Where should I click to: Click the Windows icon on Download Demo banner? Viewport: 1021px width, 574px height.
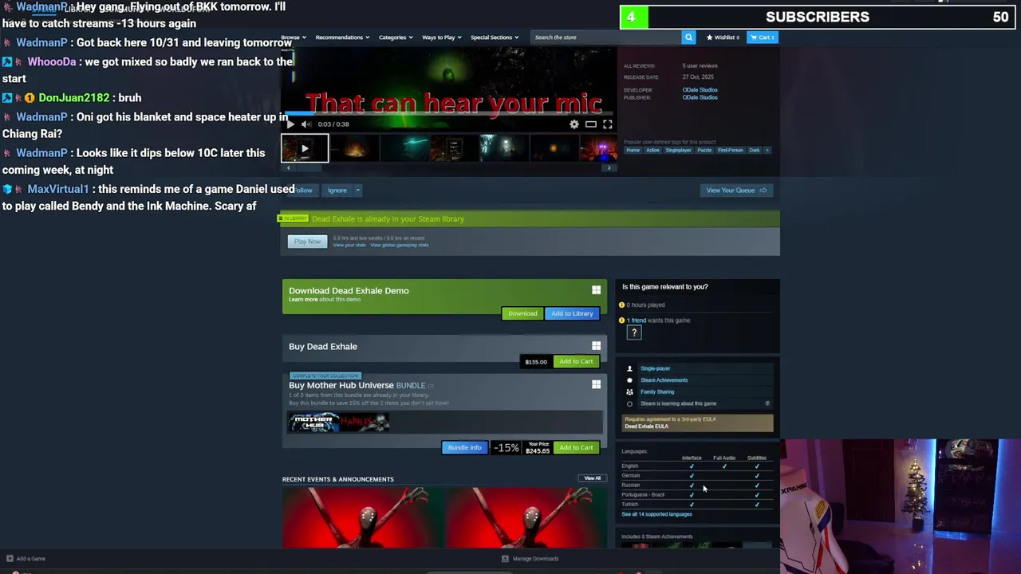pyautogui.click(x=596, y=291)
